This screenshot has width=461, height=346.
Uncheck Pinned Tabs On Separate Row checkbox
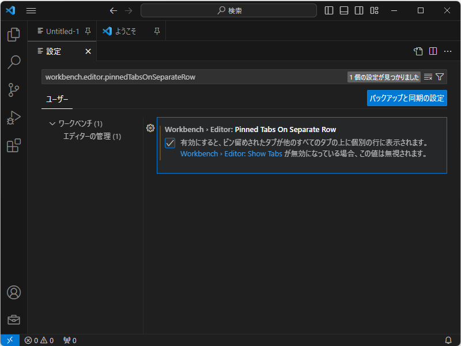pyautogui.click(x=170, y=143)
